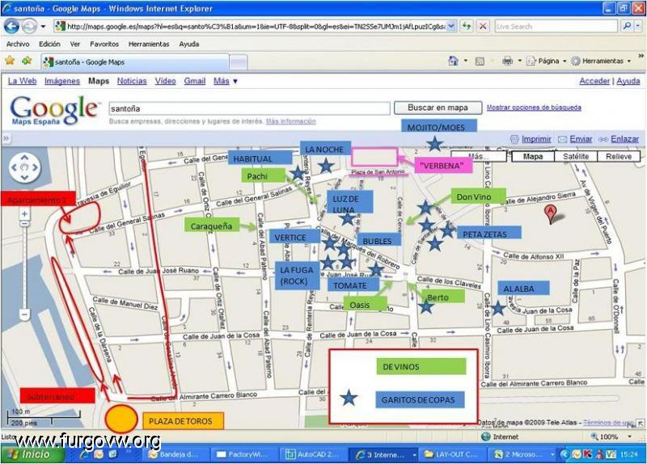This screenshot has height=464, width=647.
Task: Expand the address bar history dropdown
Action: (451, 27)
